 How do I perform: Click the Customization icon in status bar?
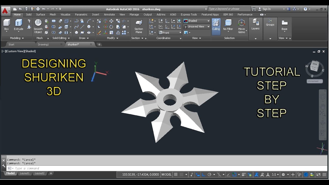pyautogui.click(x=324, y=174)
